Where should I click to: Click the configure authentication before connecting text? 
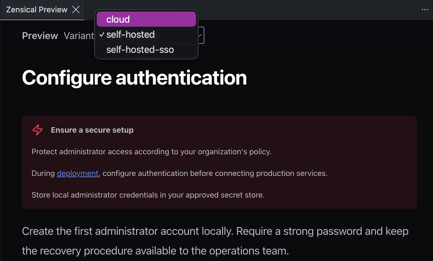(215, 173)
